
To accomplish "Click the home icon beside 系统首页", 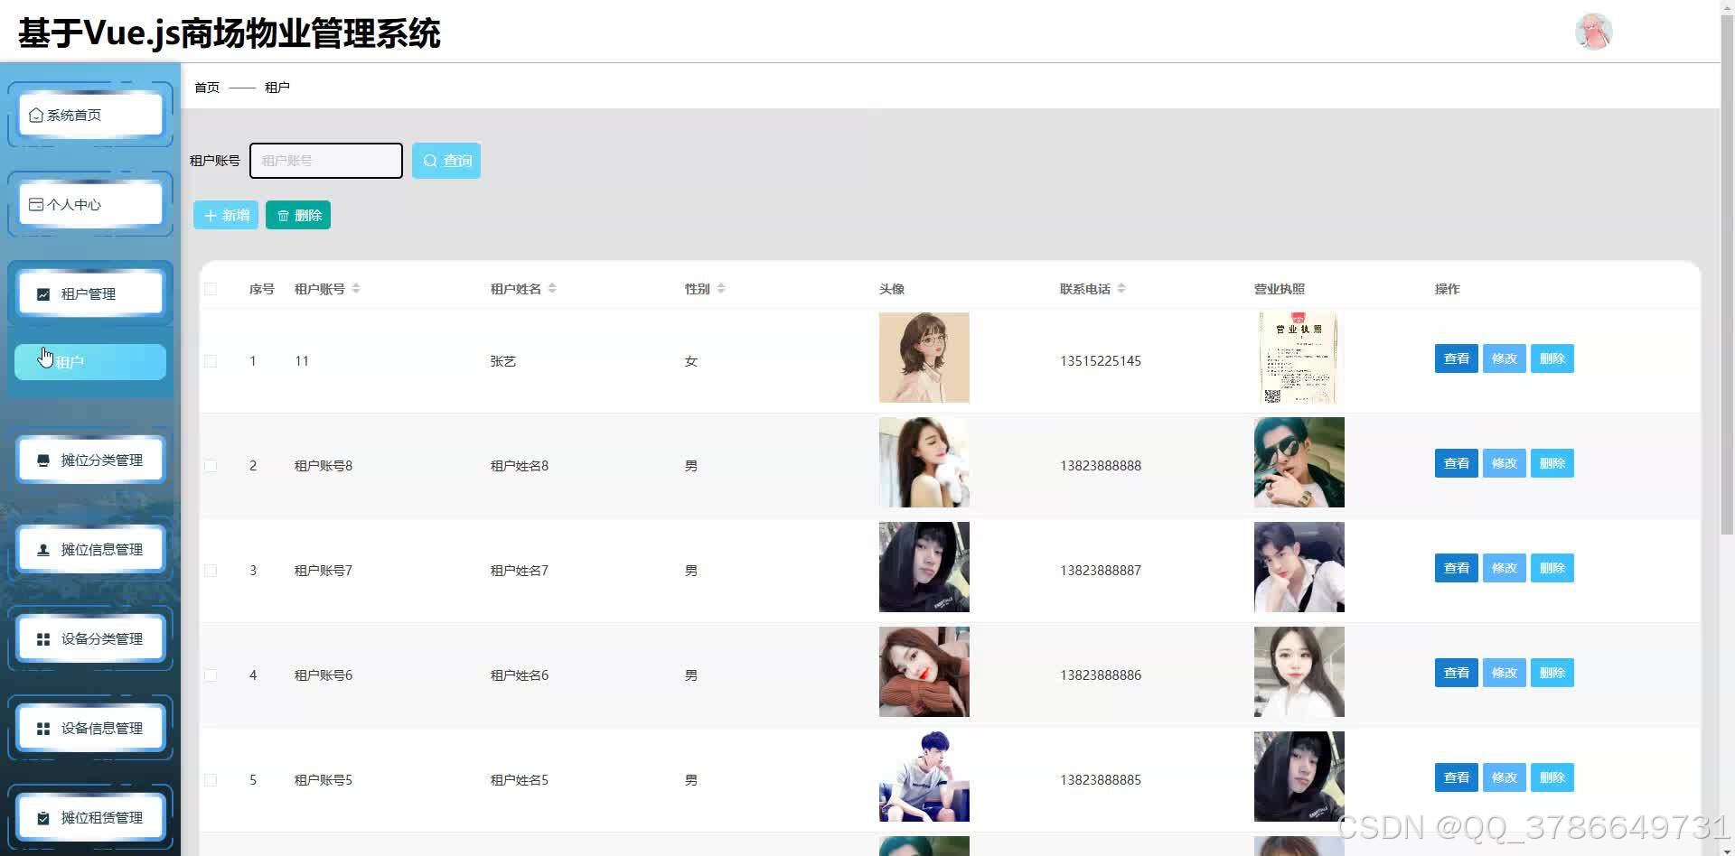I will tap(36, 116).
